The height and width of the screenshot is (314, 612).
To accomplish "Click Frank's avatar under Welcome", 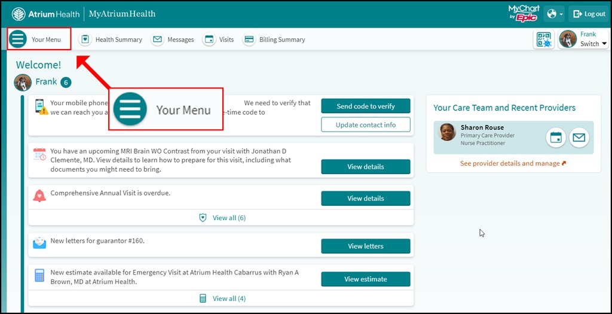I will [x=23, y=83].
